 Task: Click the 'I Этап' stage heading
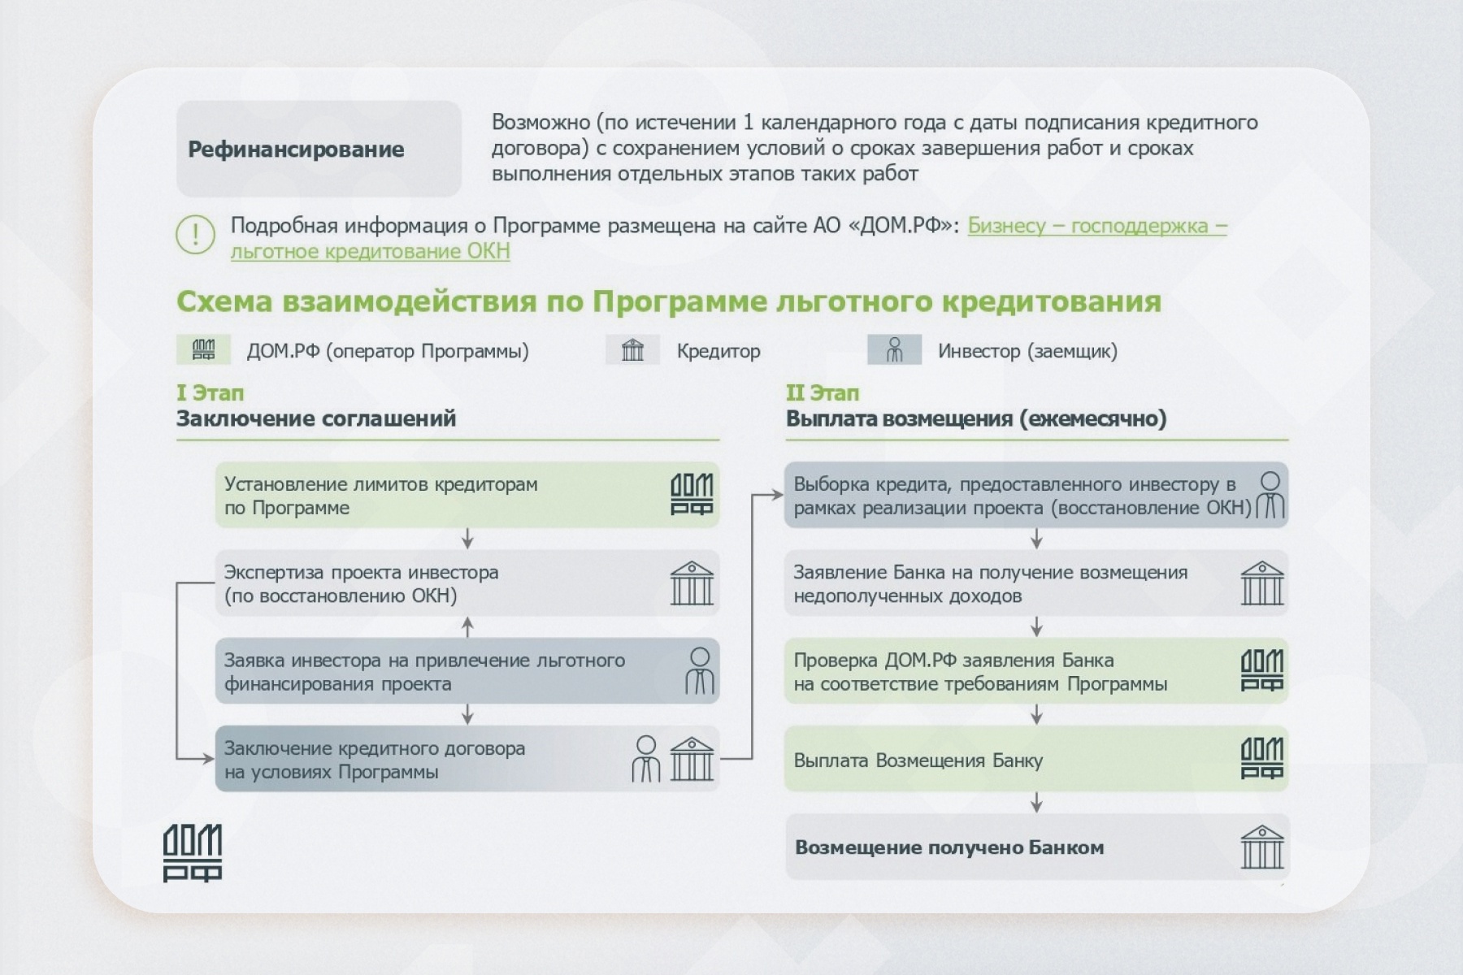210,393
